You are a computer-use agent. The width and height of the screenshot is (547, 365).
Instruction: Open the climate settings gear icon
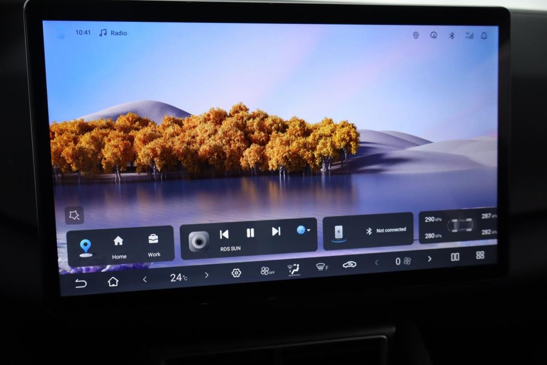[236, 273]
